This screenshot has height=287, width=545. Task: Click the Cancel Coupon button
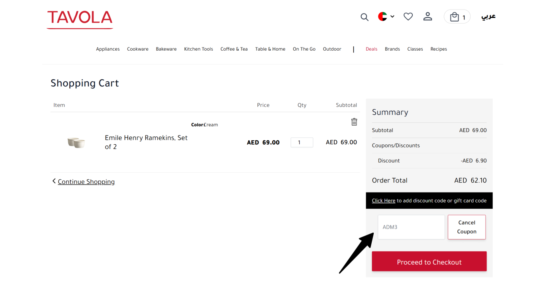(467, 227)
